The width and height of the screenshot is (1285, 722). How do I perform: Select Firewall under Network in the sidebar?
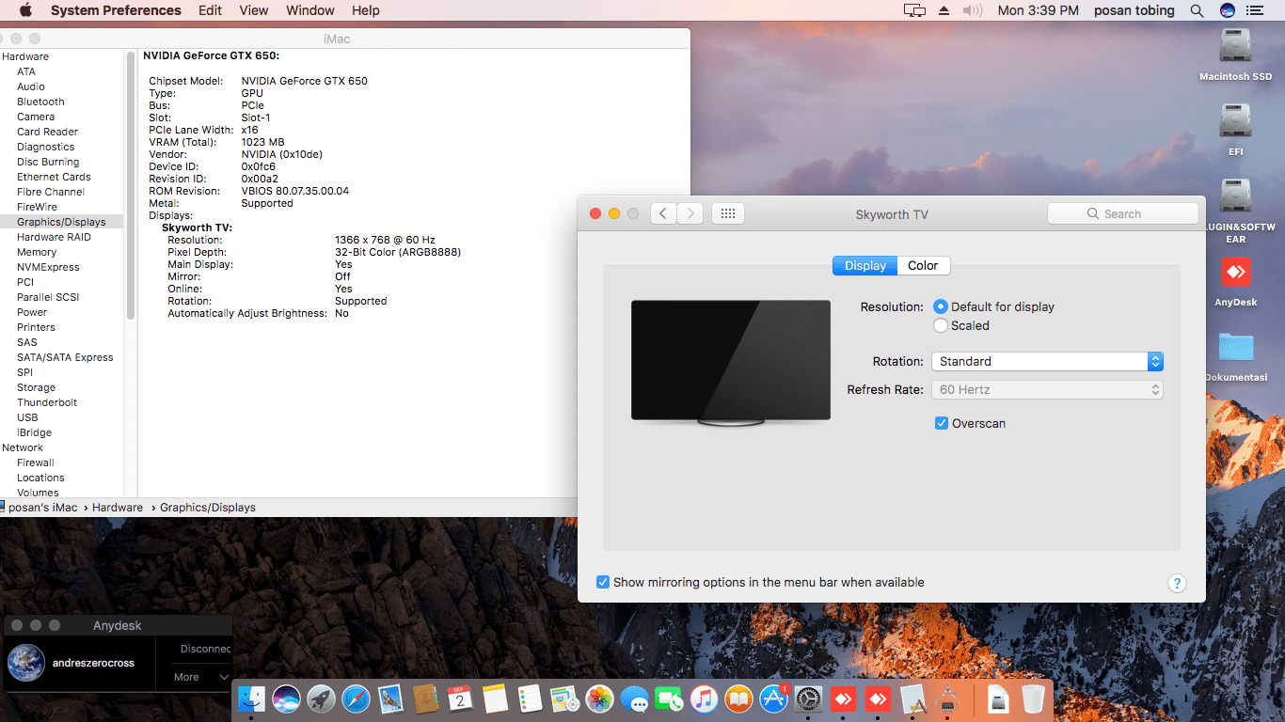tap(36, 463)
